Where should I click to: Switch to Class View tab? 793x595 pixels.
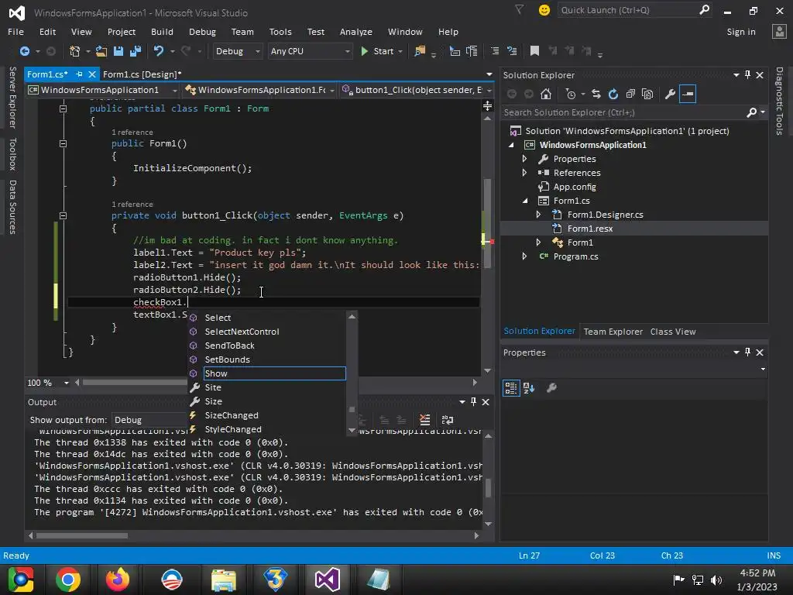(x=673, y=332)
